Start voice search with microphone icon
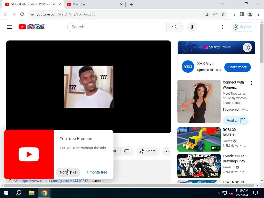The width and height of the screenshot is (264, 198). (x=192, y=27)
